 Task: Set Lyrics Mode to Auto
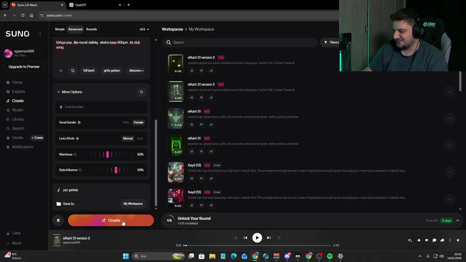tap(140, 139)
